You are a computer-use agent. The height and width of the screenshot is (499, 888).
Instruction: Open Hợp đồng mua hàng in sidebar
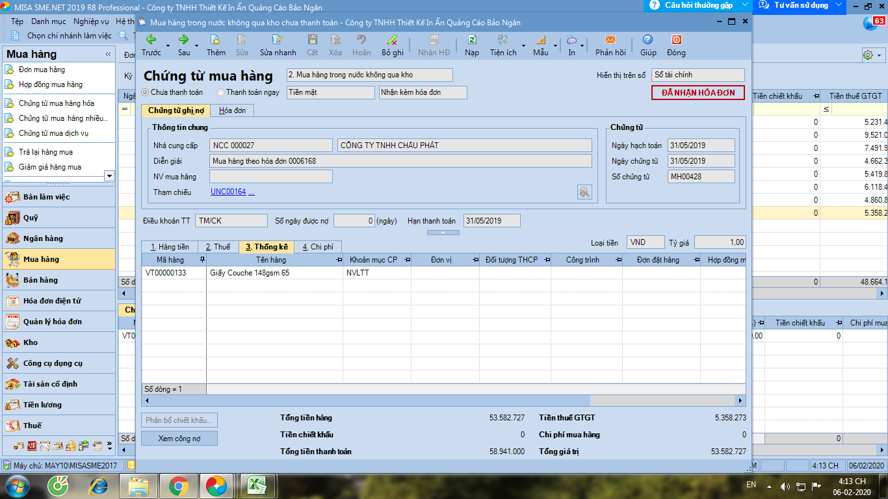tap(51, 84)
